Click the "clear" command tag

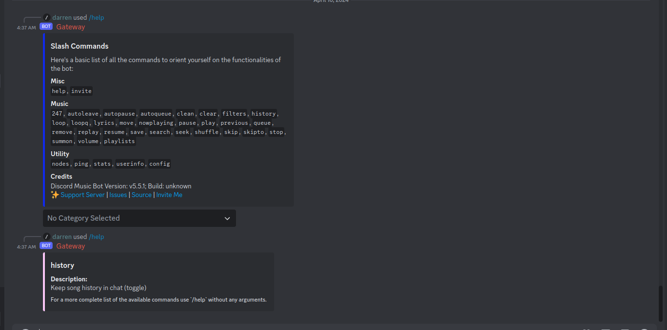pyautogui.click(x=208, y=114)
